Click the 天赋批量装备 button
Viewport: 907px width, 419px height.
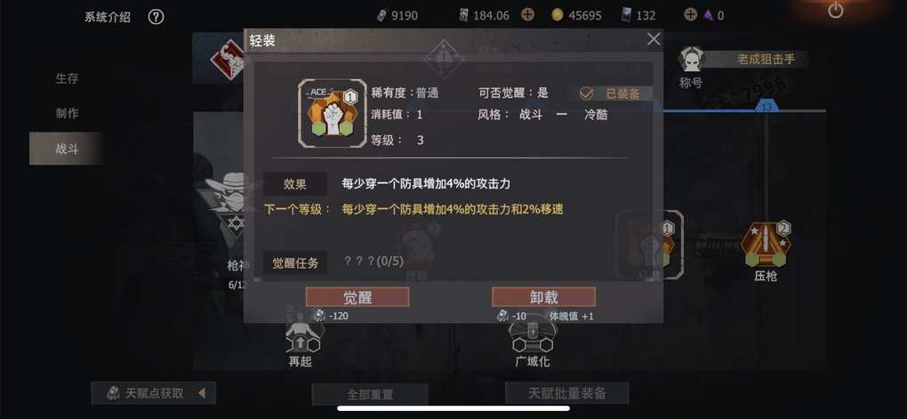pyautogui.click(x=567, y=393)
